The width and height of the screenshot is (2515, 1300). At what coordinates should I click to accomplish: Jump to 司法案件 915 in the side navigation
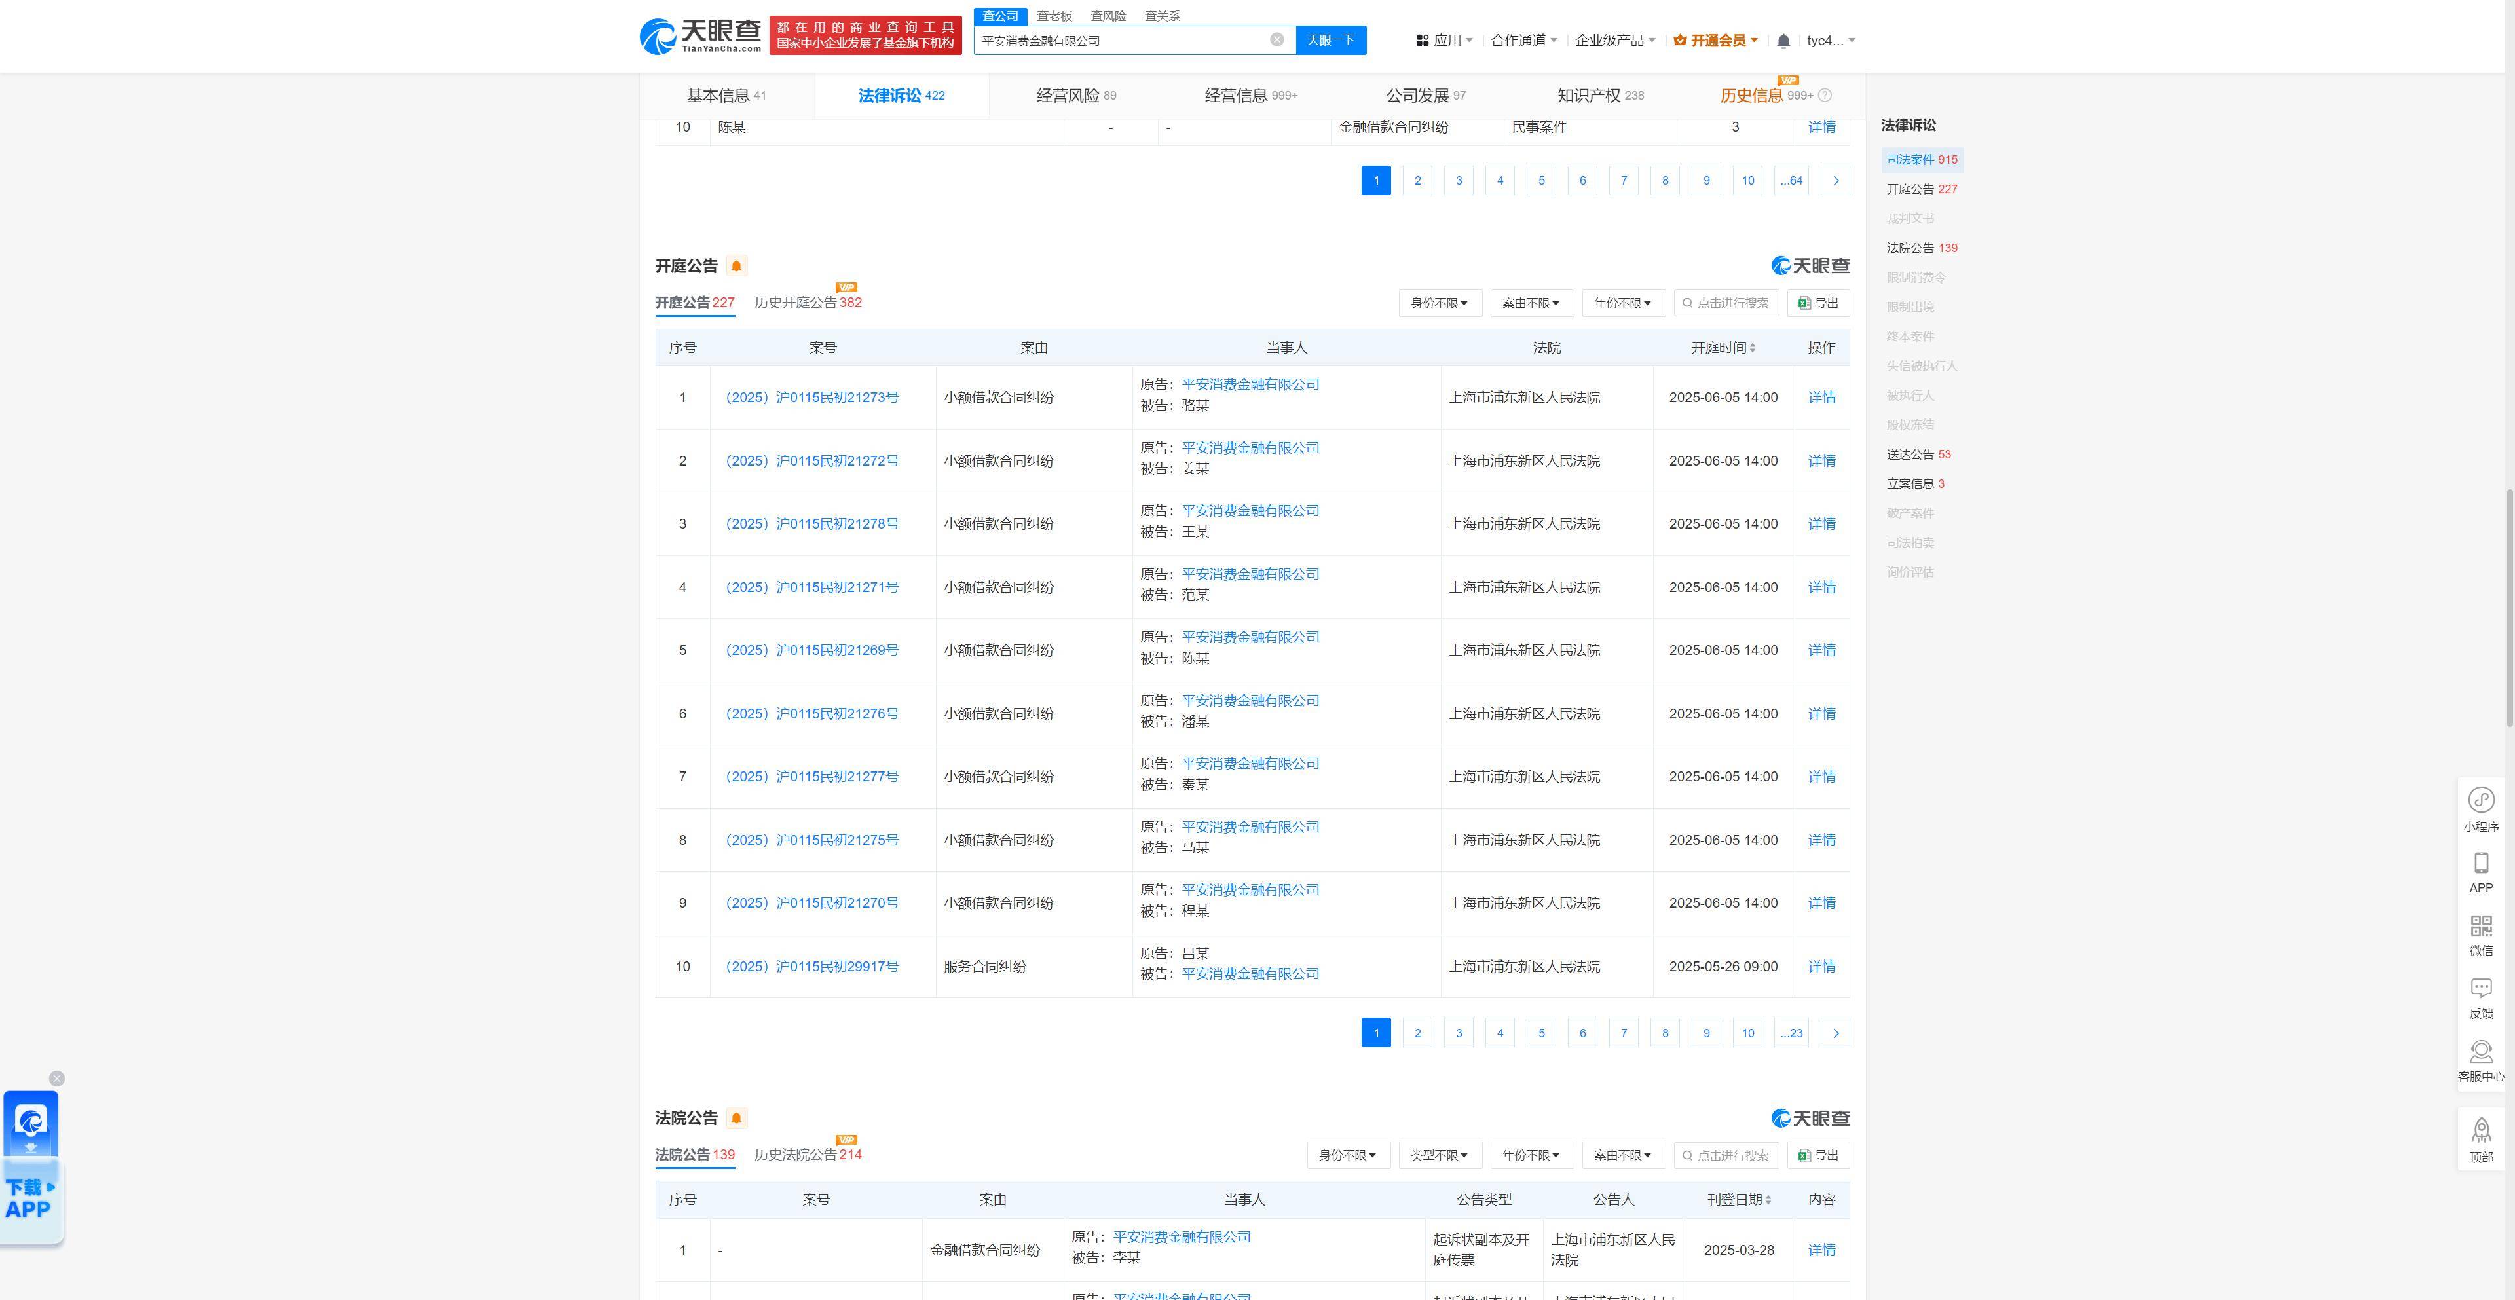pos(1922,160)
